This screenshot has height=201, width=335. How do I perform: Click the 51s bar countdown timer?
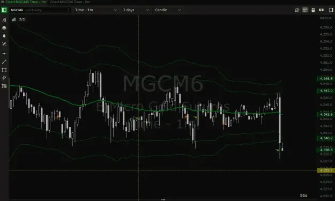pyautogui.click(x=303, y=196)
